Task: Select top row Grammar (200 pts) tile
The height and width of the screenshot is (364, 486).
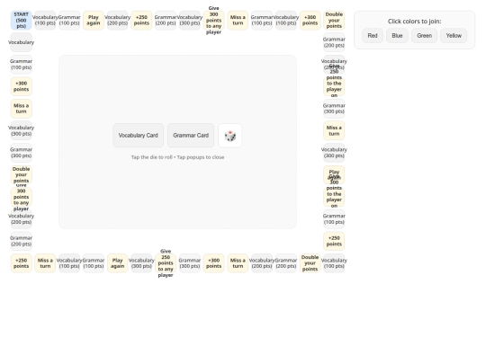Action: (x=166, y=21)
